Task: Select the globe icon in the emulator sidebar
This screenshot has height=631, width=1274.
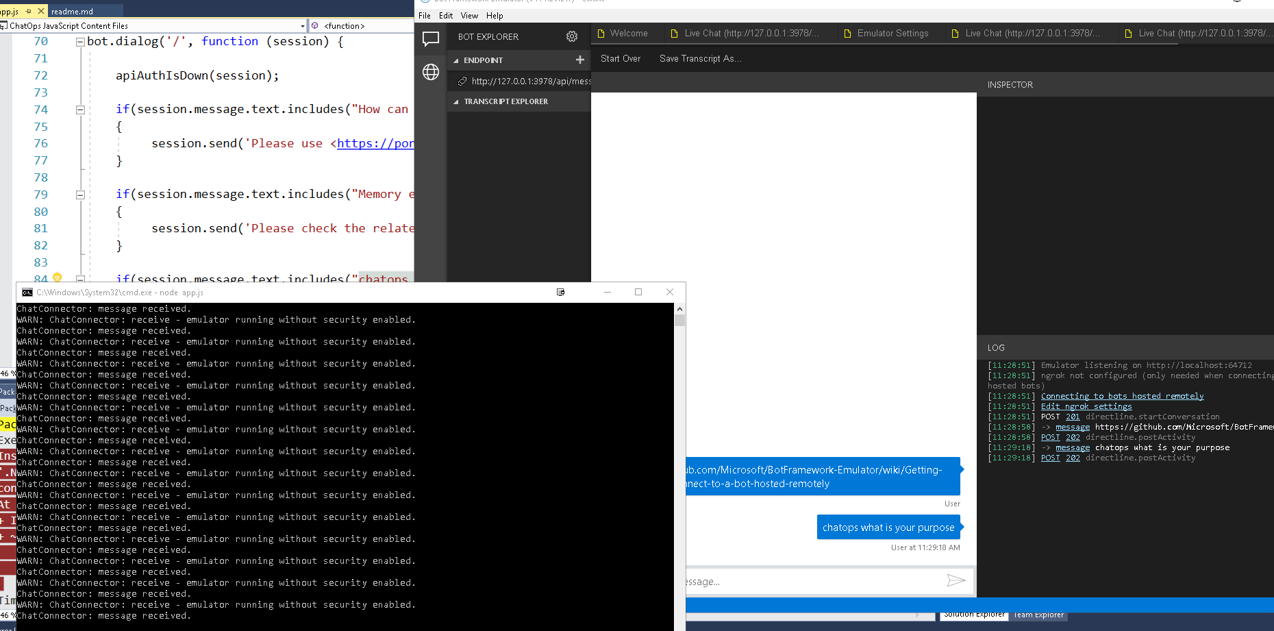Action: click(431, 72)
